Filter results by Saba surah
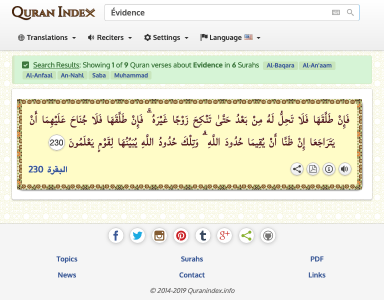The width and height of the screenshot is (384, 300). 99,75
